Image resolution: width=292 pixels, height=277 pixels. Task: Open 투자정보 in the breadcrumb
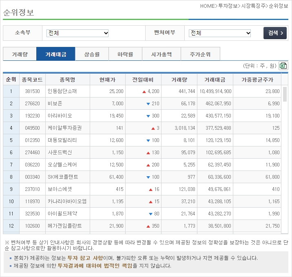(x=228, y=6)
